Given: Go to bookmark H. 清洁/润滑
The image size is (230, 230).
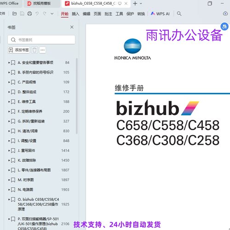Looking at the screenshot, I should (28, 131).
